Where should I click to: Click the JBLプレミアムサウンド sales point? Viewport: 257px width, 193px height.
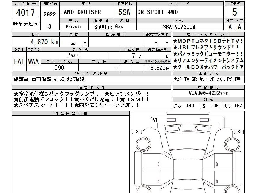206,48
